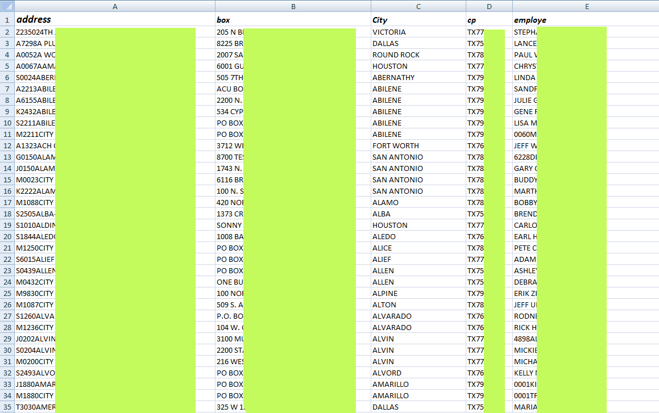
Task: Click the cp header cell
Action: click(489, 20)
